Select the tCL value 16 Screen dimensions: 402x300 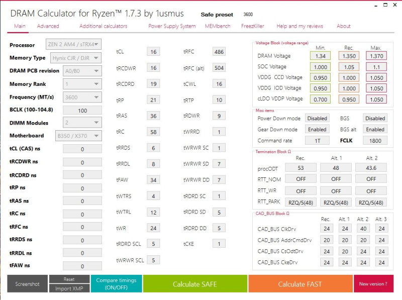(x=153, y=52)
